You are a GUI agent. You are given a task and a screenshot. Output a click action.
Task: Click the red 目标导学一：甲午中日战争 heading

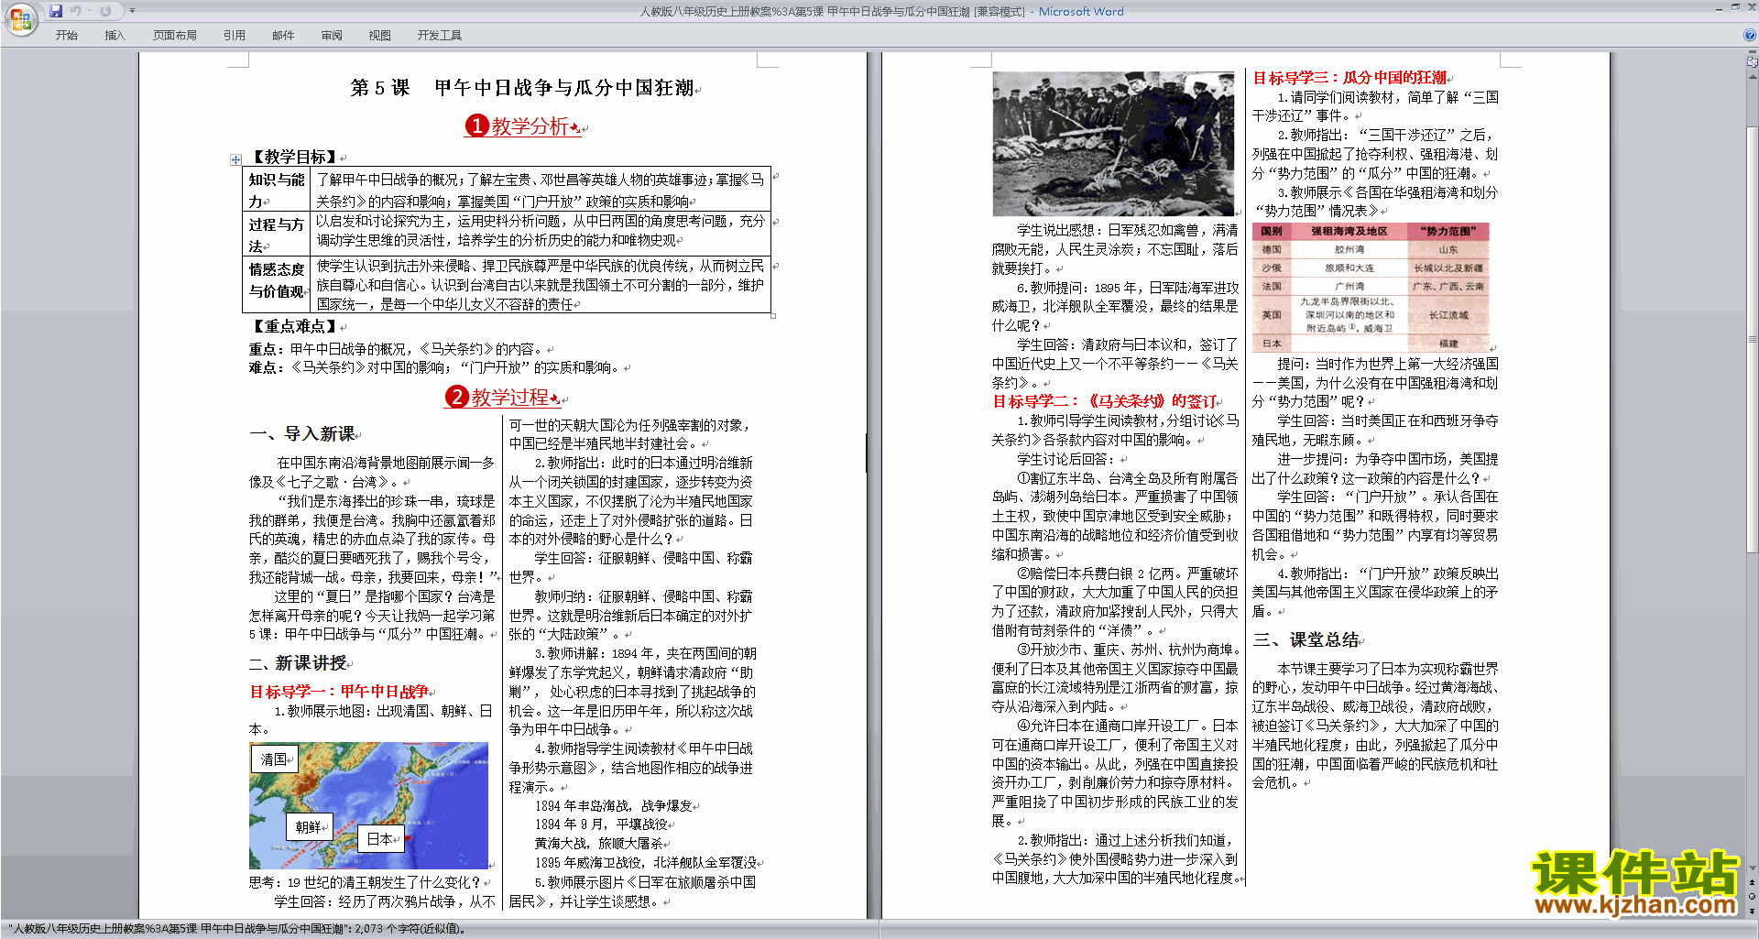339,692
